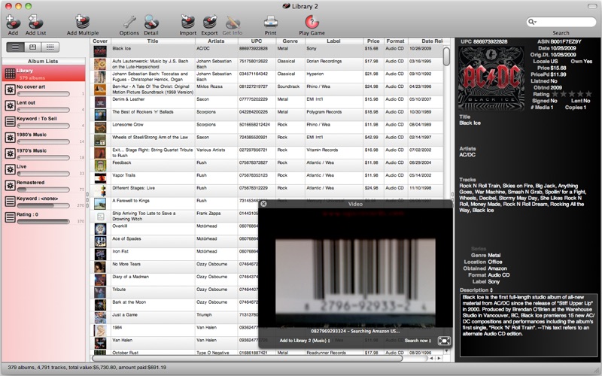Screen dimensions: 602x376
Task: Sort by the Genre column header
Action: 290,41
